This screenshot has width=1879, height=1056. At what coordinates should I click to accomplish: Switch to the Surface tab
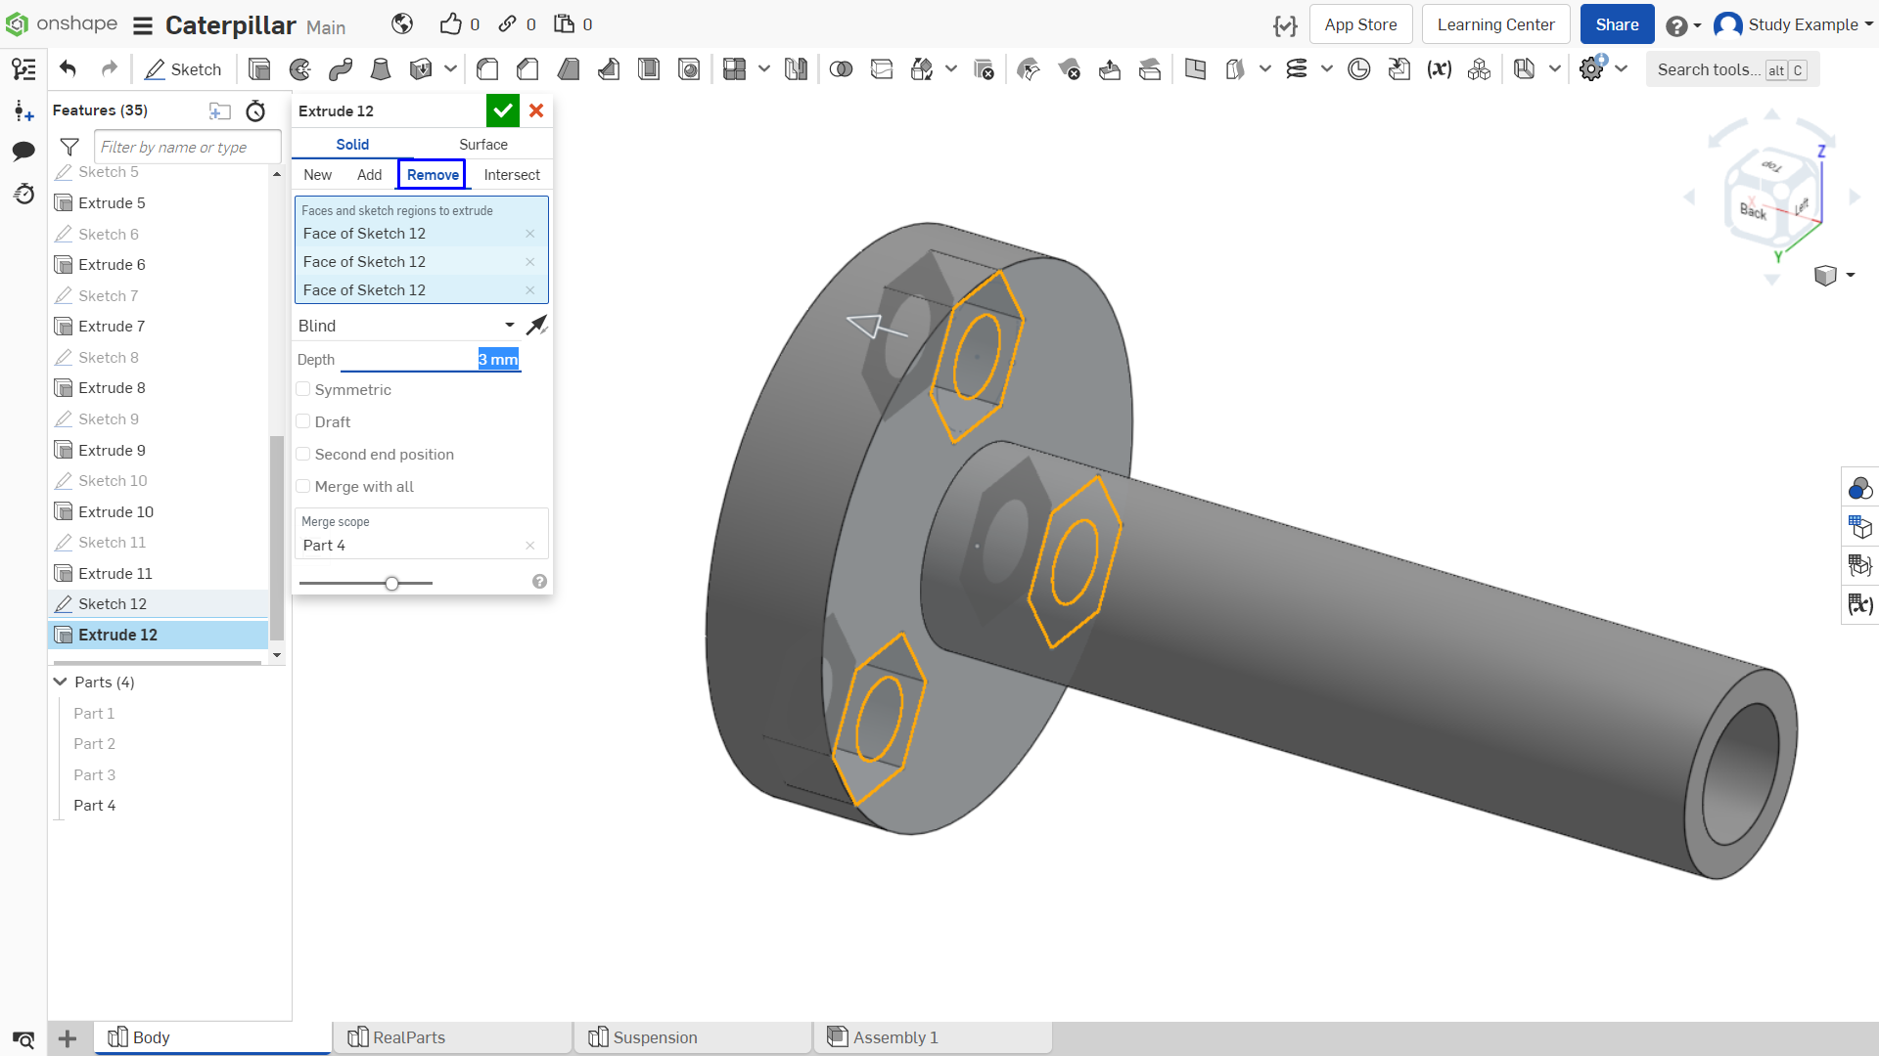[483, 145]
